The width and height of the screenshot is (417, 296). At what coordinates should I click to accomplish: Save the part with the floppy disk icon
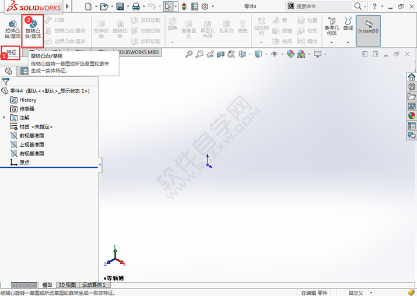point(120,6)
